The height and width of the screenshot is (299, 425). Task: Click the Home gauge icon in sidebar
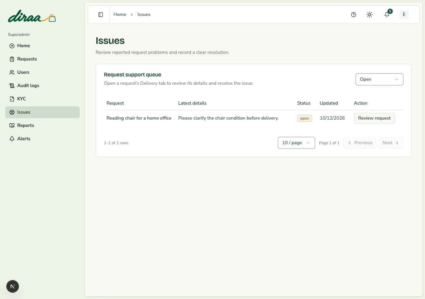[x=12, y=46]
